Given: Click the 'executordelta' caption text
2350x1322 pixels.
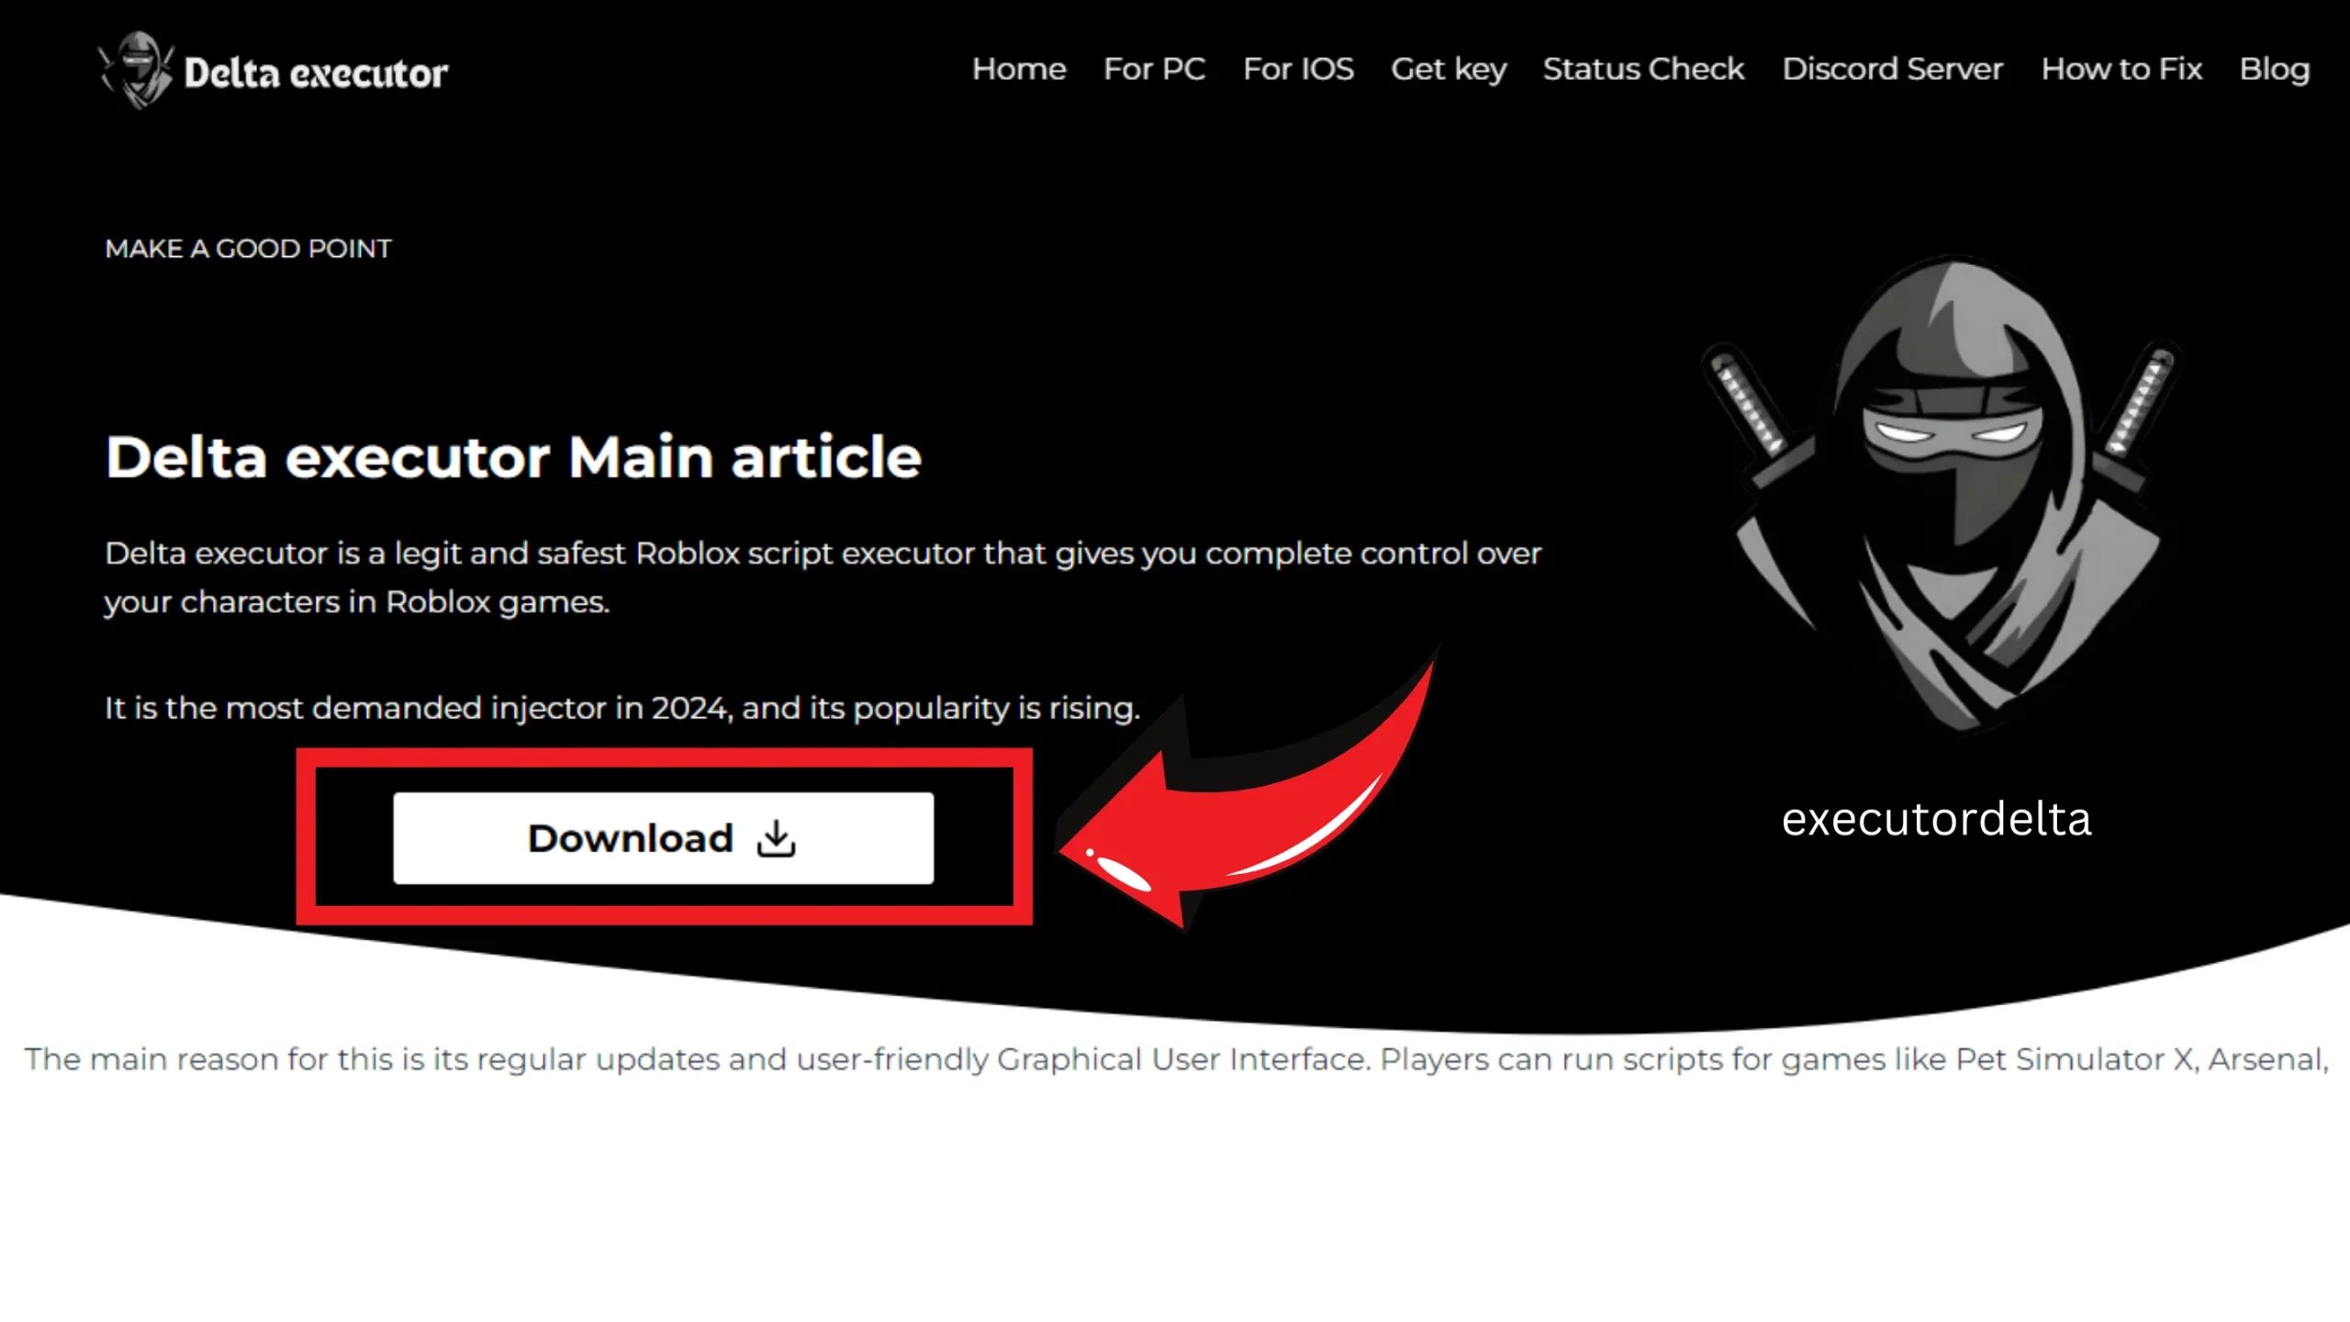Looking at the screenshot, I should [1936, 819].
